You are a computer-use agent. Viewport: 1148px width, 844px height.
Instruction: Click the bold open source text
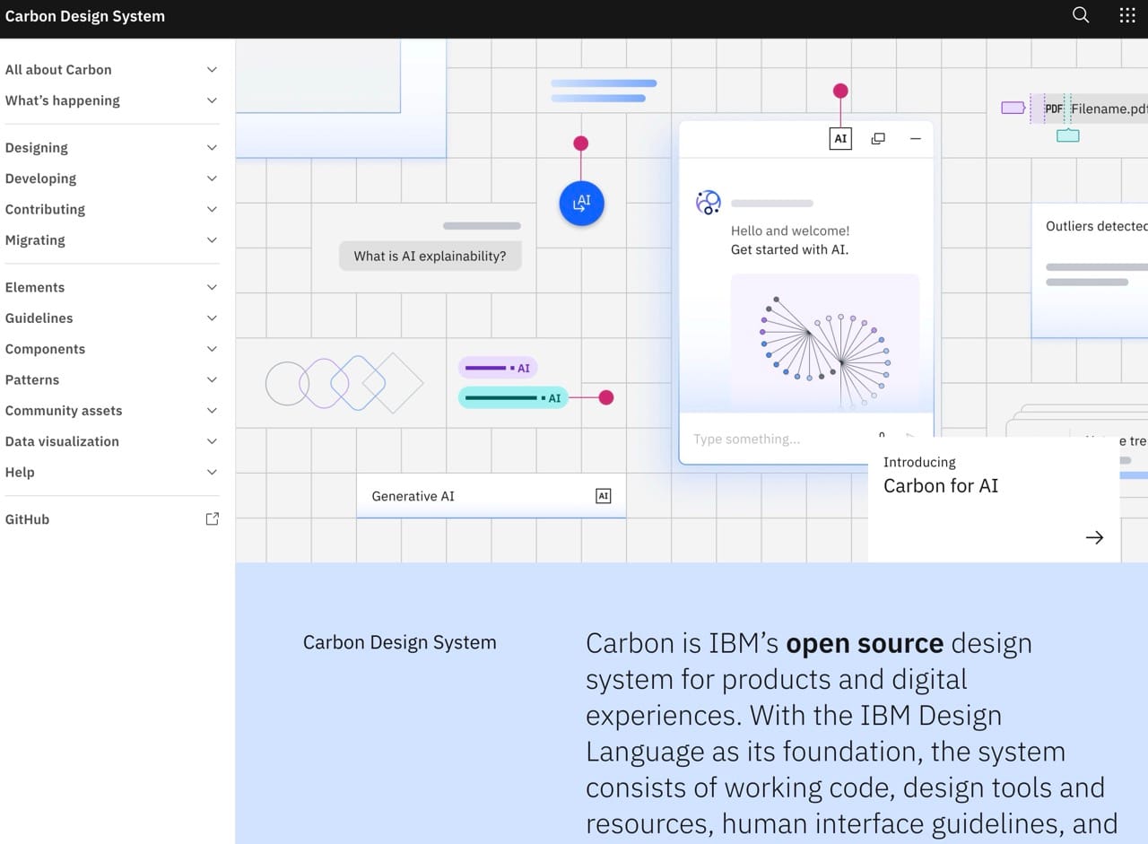[x=865, y=643]
